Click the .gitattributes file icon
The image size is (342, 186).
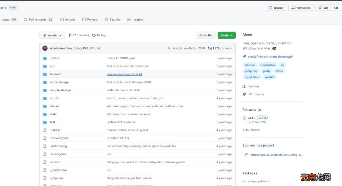click(45, 170)
